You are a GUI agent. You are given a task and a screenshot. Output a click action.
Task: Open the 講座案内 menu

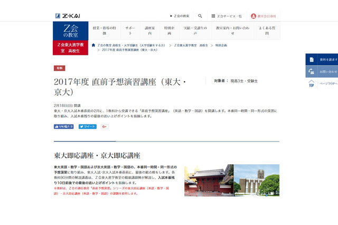pyautogui.click(x=150, y=31)
